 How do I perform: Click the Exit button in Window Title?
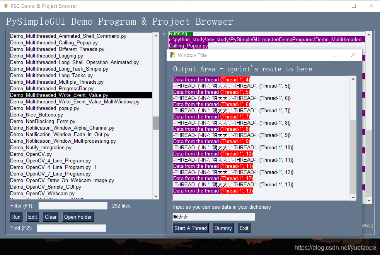click(x=244, y=228)
